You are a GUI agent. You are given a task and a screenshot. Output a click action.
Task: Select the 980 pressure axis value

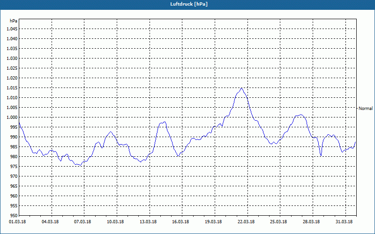point(14,157)
